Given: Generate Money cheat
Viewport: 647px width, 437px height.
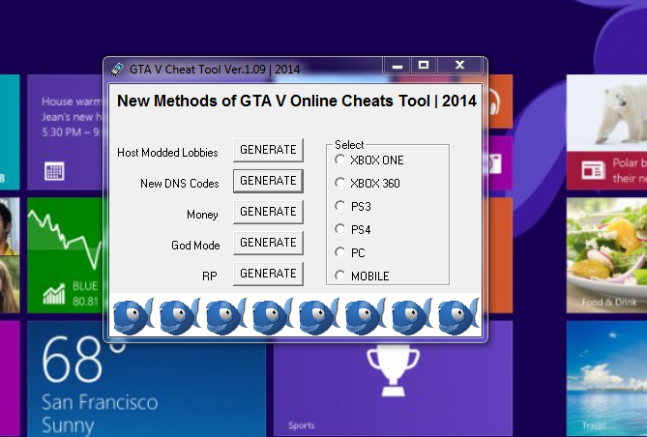Looking at the screenshot, I should click(x=268, y=212).
